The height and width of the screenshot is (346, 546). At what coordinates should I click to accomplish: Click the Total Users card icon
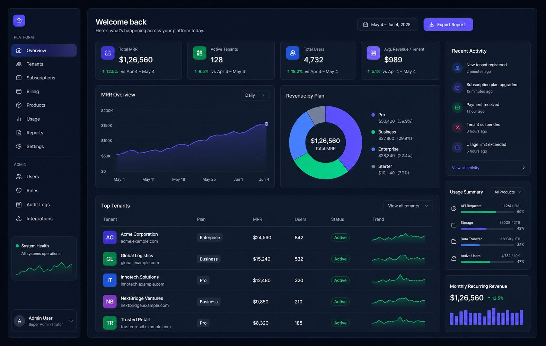coord(293,53)
